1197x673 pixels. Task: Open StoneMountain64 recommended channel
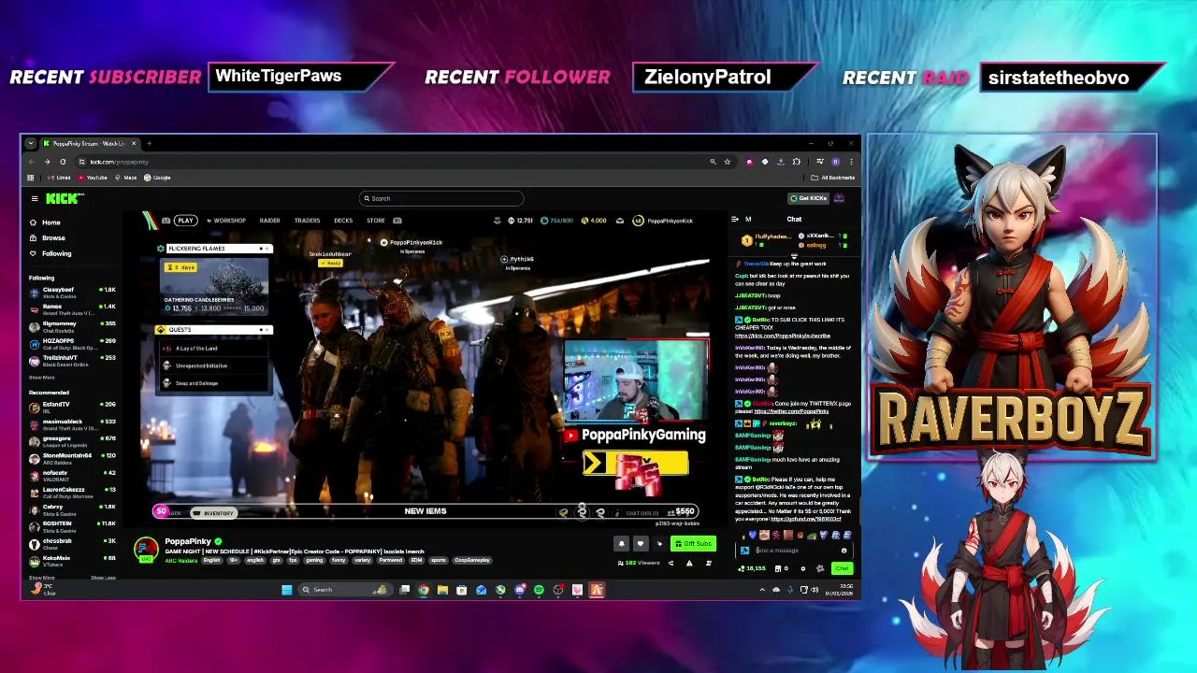(x=73, y=457)
